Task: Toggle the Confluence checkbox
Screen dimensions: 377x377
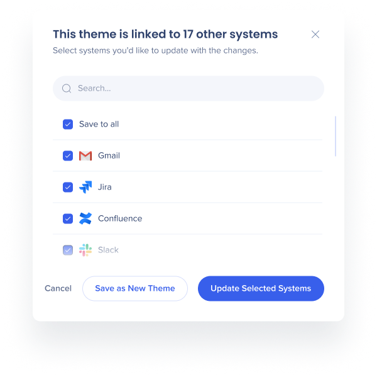Action: pos(68,219)
